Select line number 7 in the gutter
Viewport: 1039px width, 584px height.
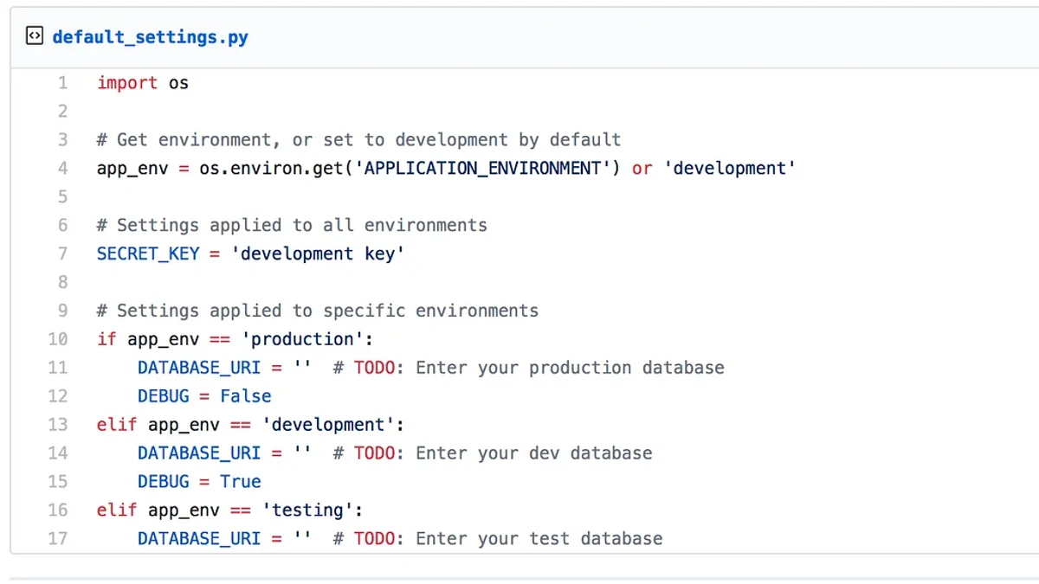pos(62,254)
